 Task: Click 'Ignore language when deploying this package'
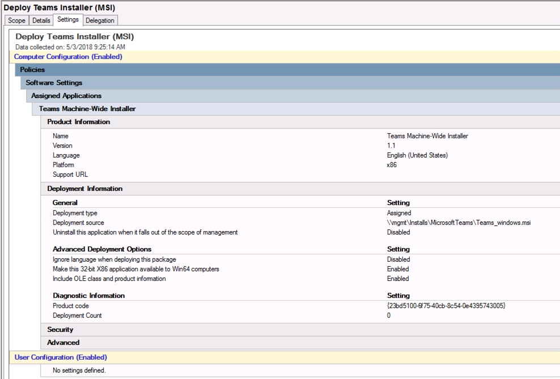pyautogui.click(x=114, y=259)
